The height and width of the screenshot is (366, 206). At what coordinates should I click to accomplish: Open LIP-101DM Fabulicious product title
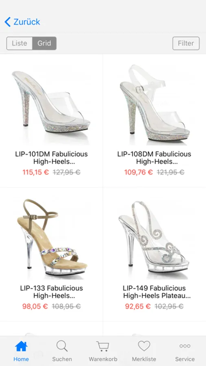51,157
